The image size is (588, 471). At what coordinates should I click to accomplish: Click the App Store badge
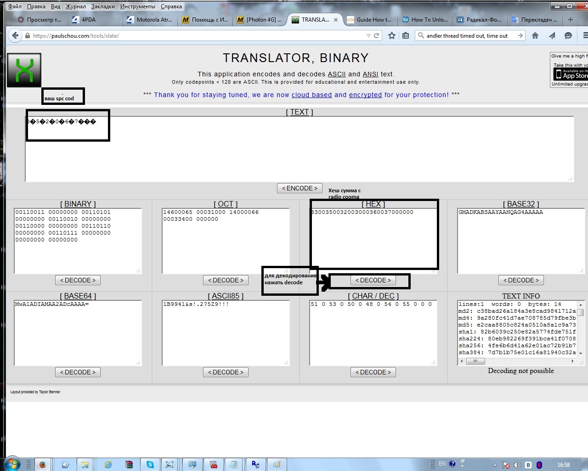[571, 74]
